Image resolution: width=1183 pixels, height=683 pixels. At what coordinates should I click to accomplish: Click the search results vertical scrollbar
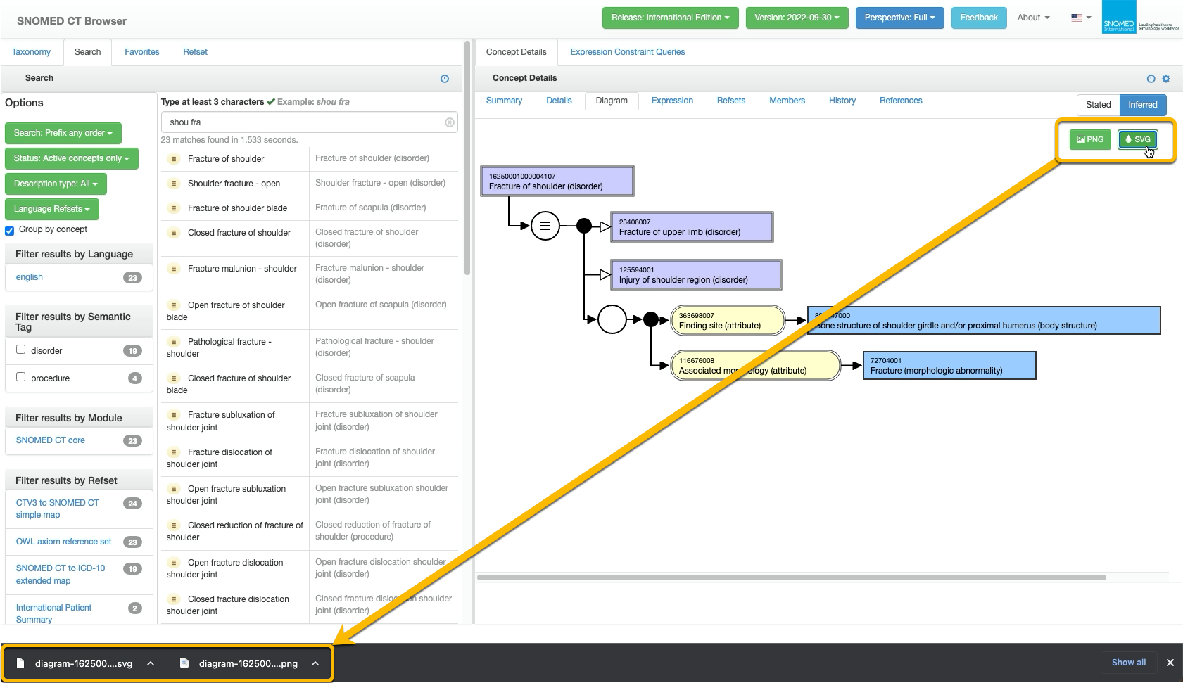click(467, 158)
